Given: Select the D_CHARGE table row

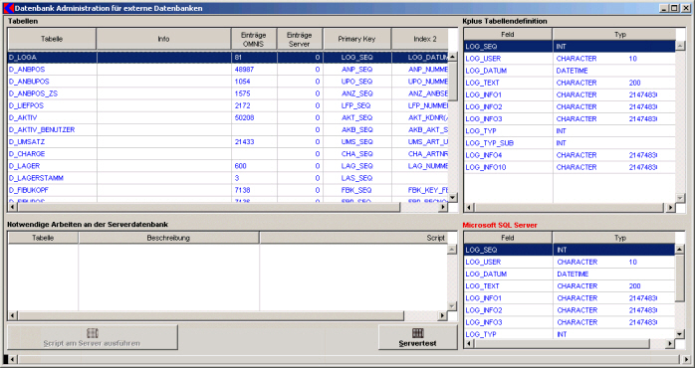Looking at the screenshot, I should click(x=228, y=154).
